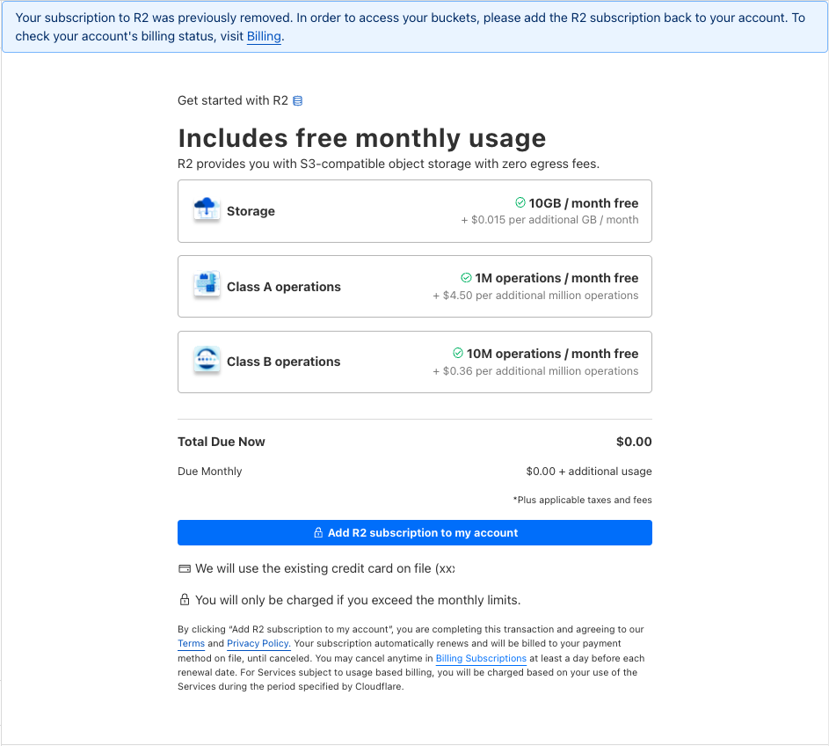Image resolution: width=829 pixels, height=746 pixels.
Task: Select the Class A operations label
Action: pyautogui.click(x=283, y=287)
